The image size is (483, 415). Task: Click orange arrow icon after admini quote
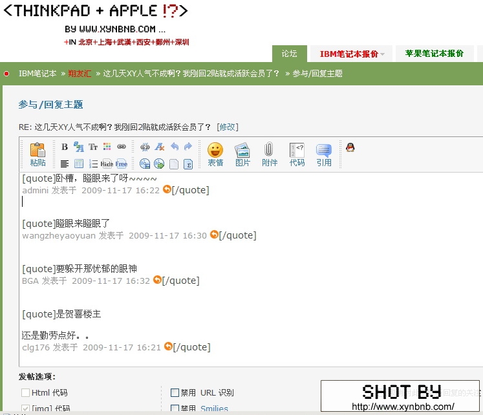(x=167, y=189)
